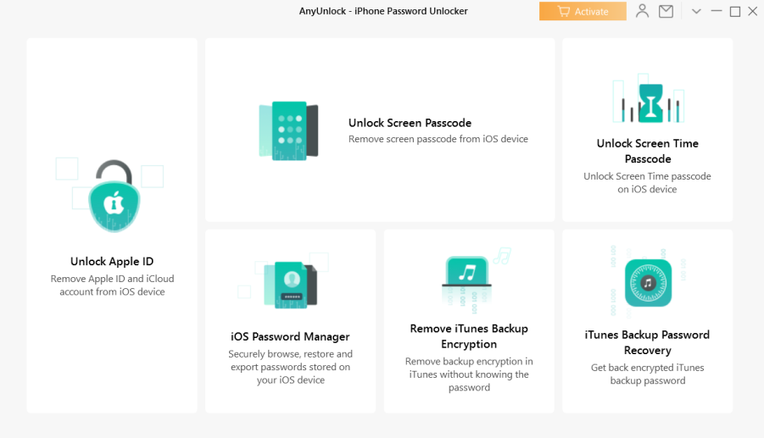Open iTunes Backup Password Recovery heading
Screen dimensions: 764x438
point(648,342)
